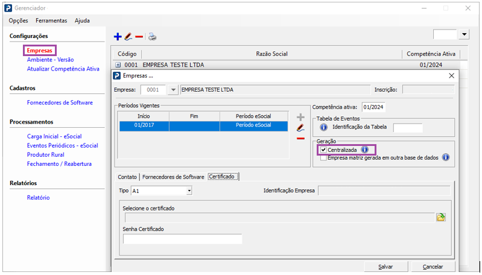Viewport: 482px width, 275px height.
Task: Open Relatório link in sidebar
Action: tap(38, 198)
